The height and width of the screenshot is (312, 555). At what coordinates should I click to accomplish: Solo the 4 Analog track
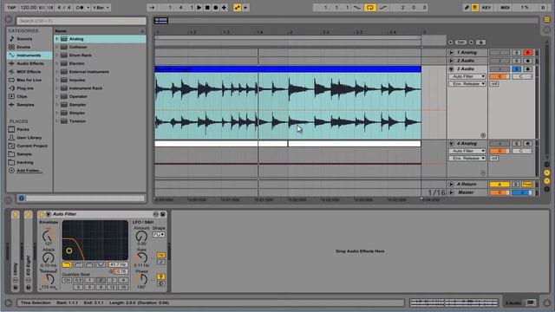pos(517,144)
